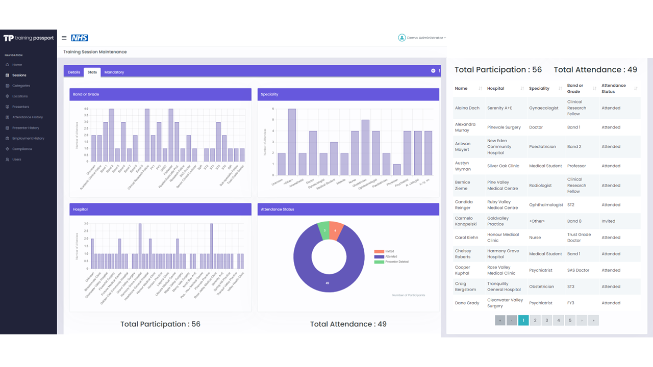Click the Home house icon in navigation
The image size is (653, 367).
click(7, 65)
